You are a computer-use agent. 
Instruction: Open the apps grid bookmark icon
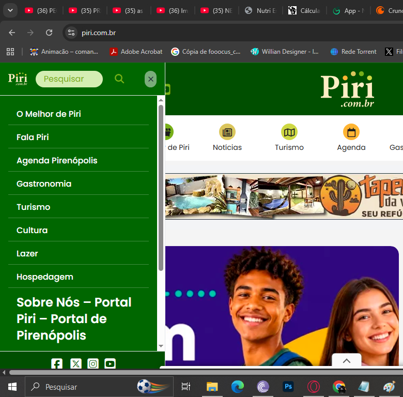coord(10,52)
